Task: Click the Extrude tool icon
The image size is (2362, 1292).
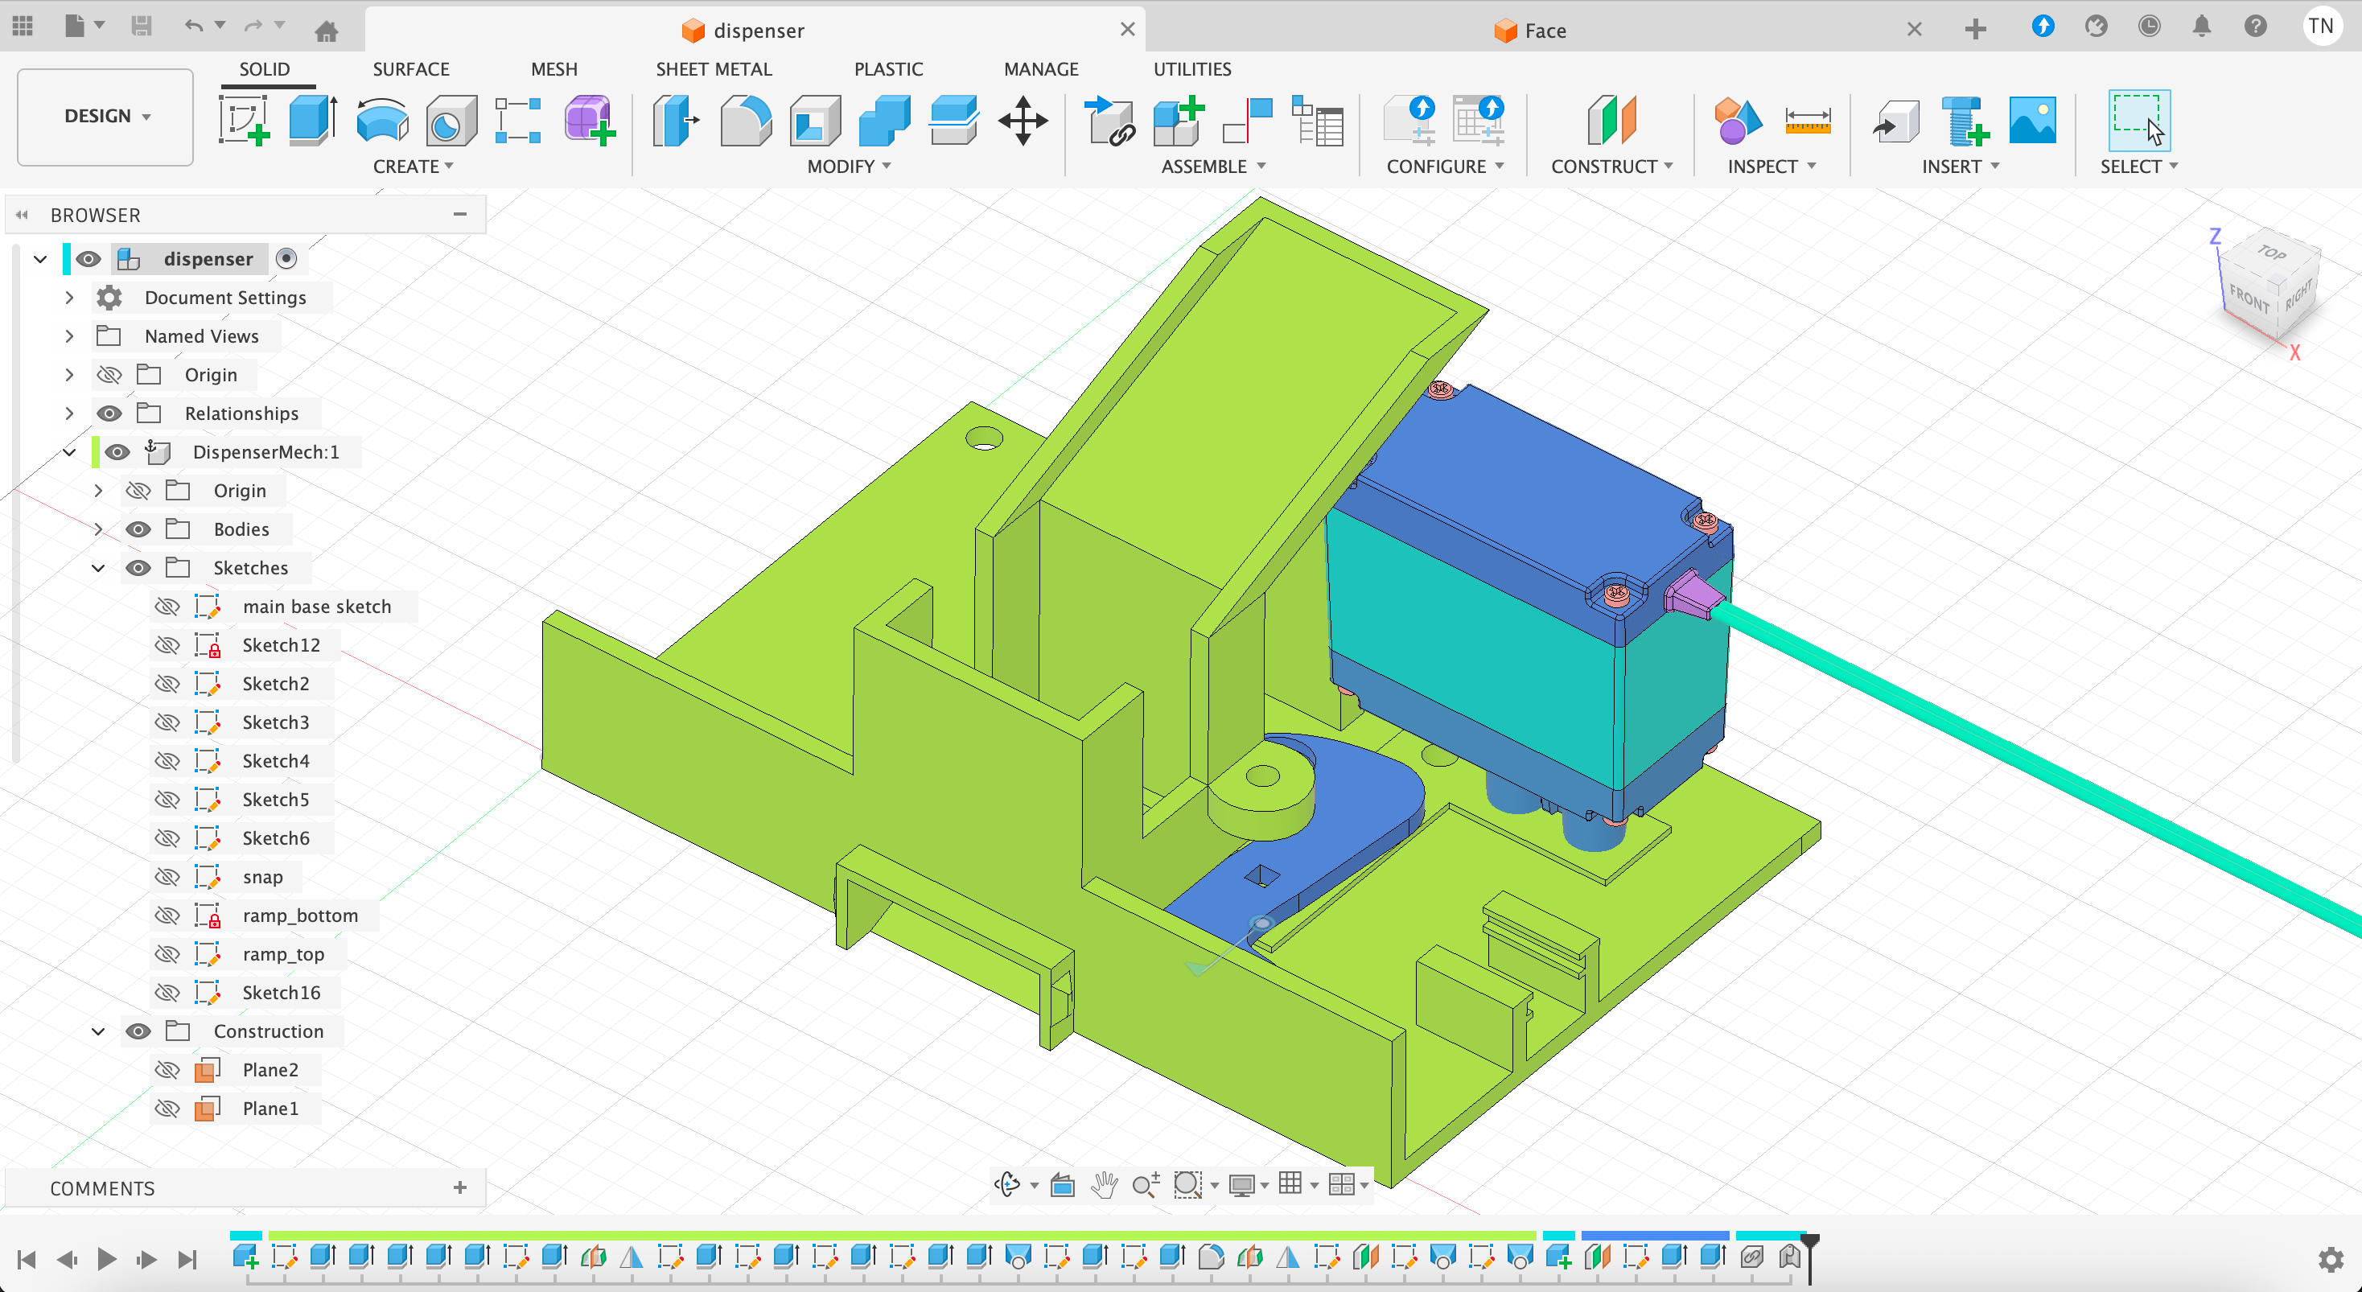Action: click(x=312, y=120)
